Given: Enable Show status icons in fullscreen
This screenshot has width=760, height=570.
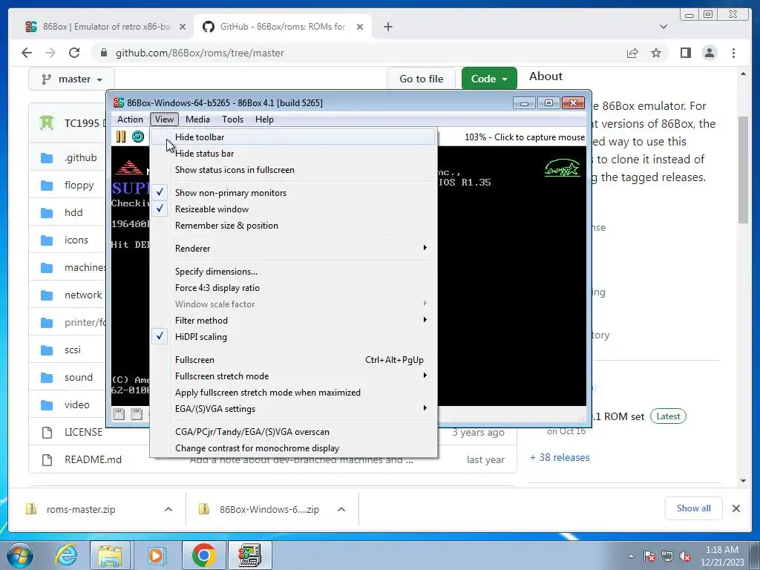Looking at the screenshot, I should point(294,170).
